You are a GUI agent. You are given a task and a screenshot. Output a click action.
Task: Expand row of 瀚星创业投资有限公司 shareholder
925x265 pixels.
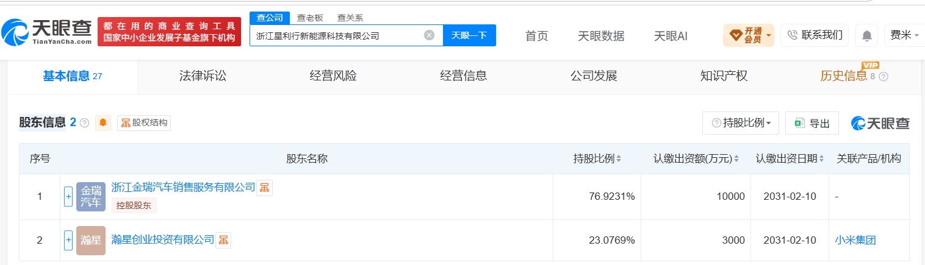[68, 240]
